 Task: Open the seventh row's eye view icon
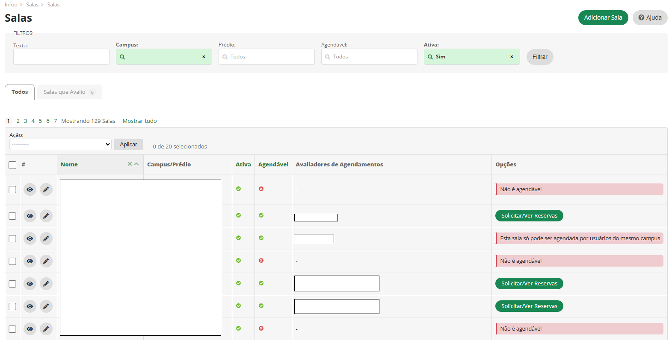[30, 329]
